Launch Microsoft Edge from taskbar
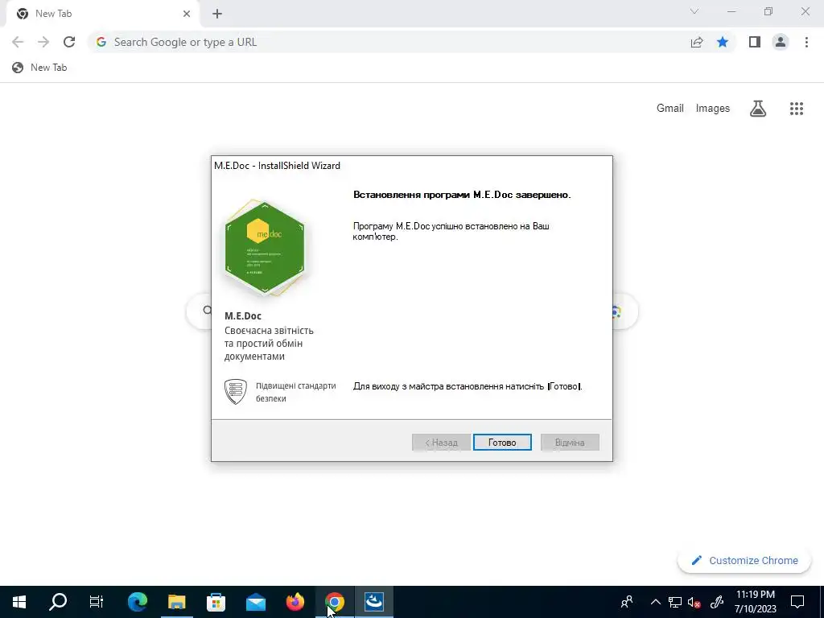The width and height of the screenshot is (824, 618). (x=138, y=602)
